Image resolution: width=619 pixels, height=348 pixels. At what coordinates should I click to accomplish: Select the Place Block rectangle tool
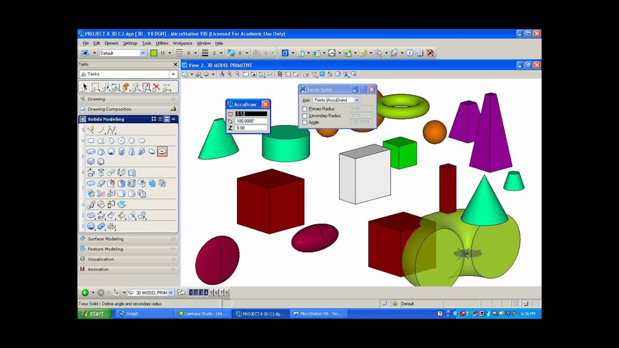point(91,141)
